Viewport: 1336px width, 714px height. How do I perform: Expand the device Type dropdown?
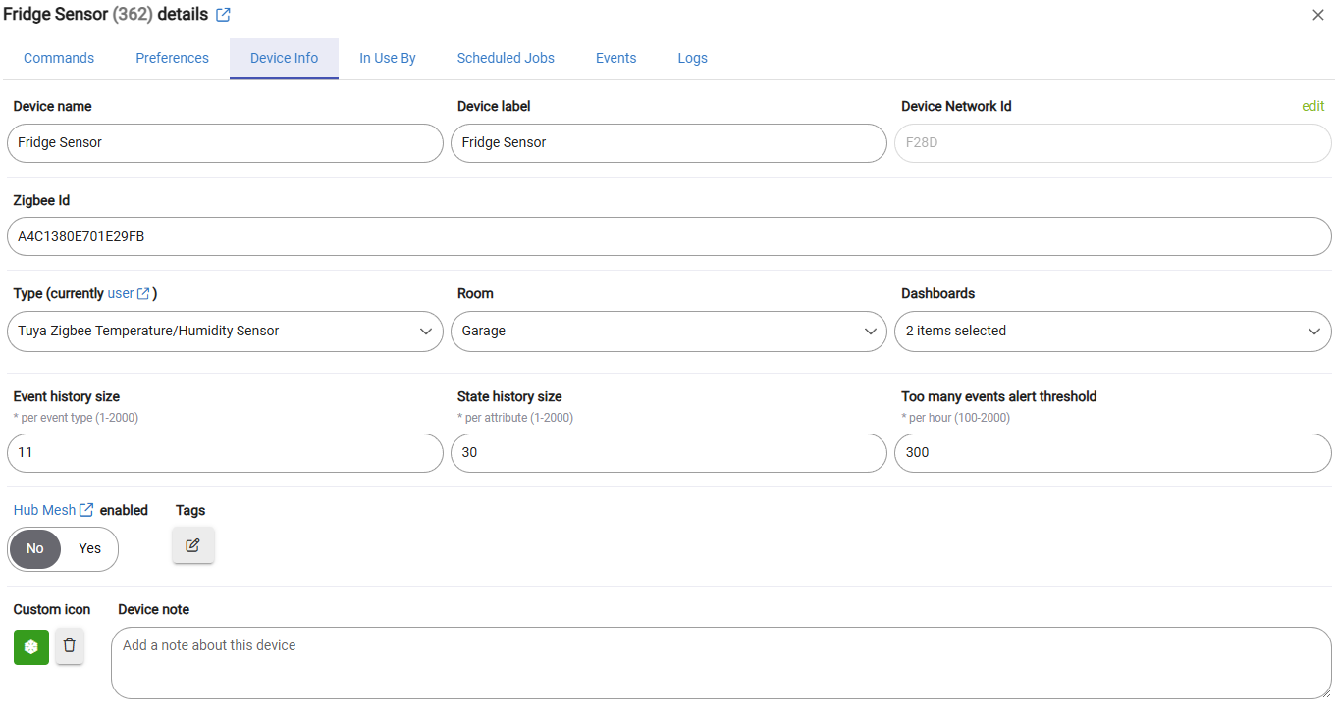coord(225,331)
